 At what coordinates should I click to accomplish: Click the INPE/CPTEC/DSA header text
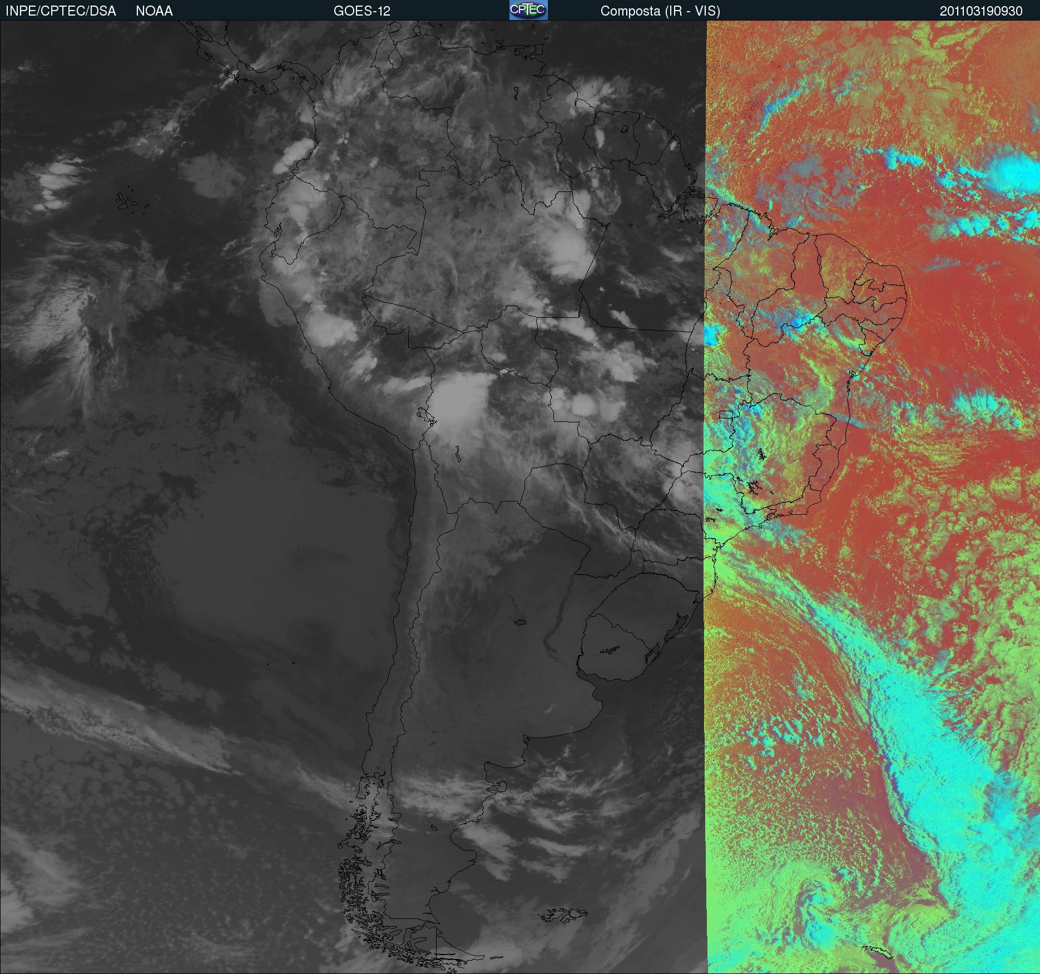click(x=61, y=11)
